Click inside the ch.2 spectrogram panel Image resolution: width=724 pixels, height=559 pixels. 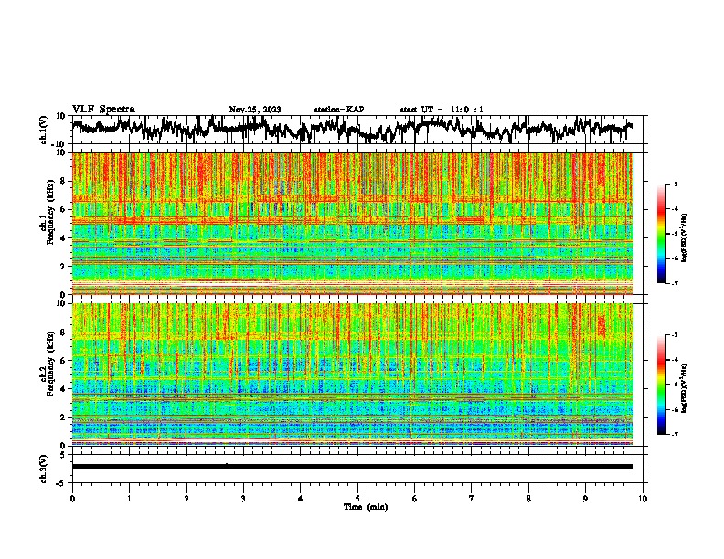point(352,374)
